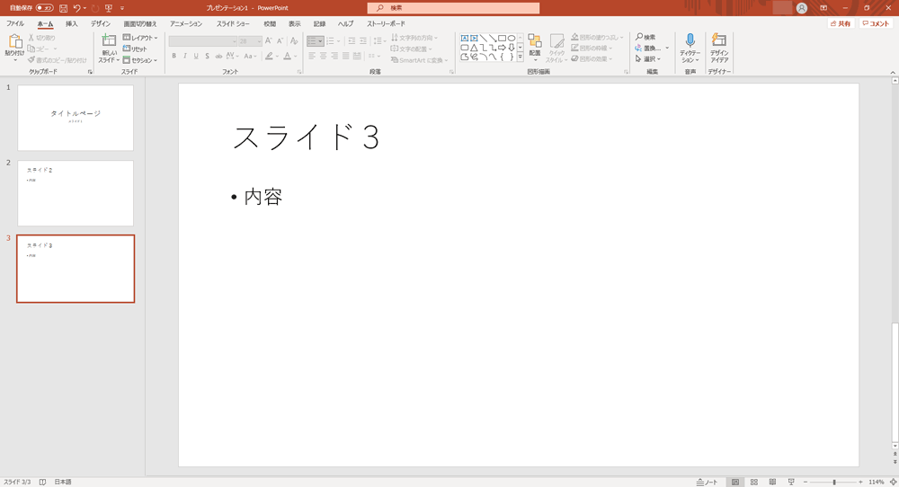Select slide 1 thumbnail タイトルページ
Screen dimensions: 899x487
(76, 118)
